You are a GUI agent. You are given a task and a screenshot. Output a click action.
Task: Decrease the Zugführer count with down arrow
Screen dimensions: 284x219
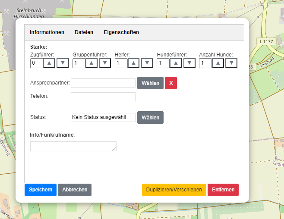63,63
